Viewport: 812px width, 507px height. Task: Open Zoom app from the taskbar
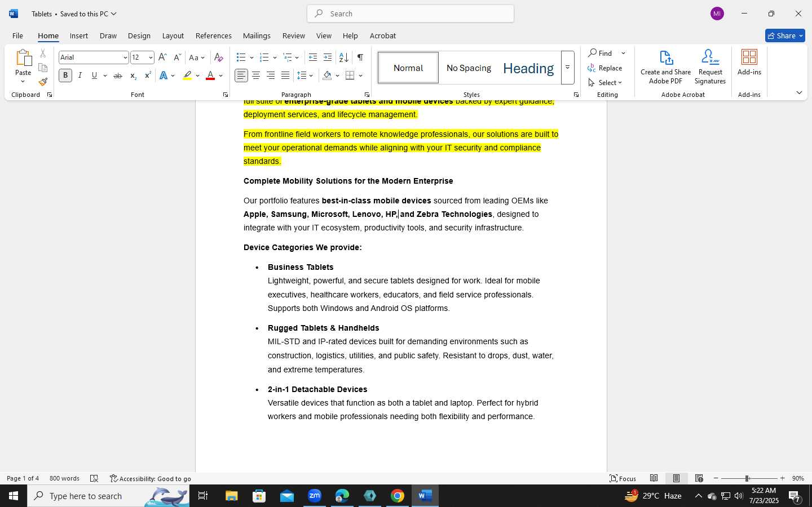tap(315, 496)
